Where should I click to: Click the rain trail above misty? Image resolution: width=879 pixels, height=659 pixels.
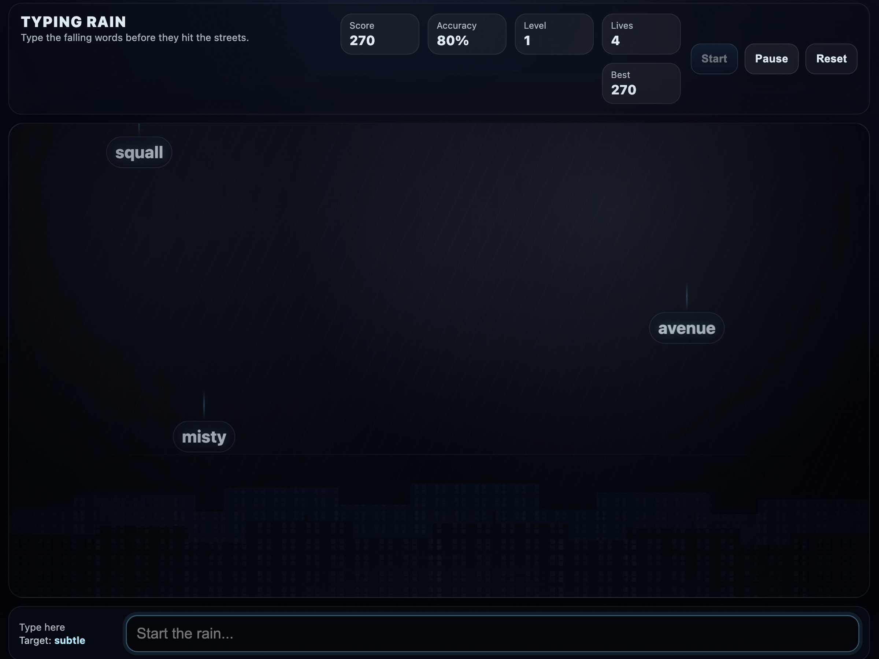204,405
